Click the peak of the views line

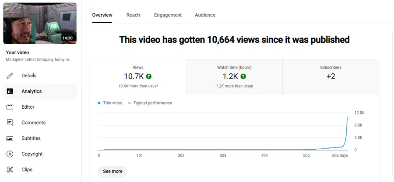pos(347,117)
